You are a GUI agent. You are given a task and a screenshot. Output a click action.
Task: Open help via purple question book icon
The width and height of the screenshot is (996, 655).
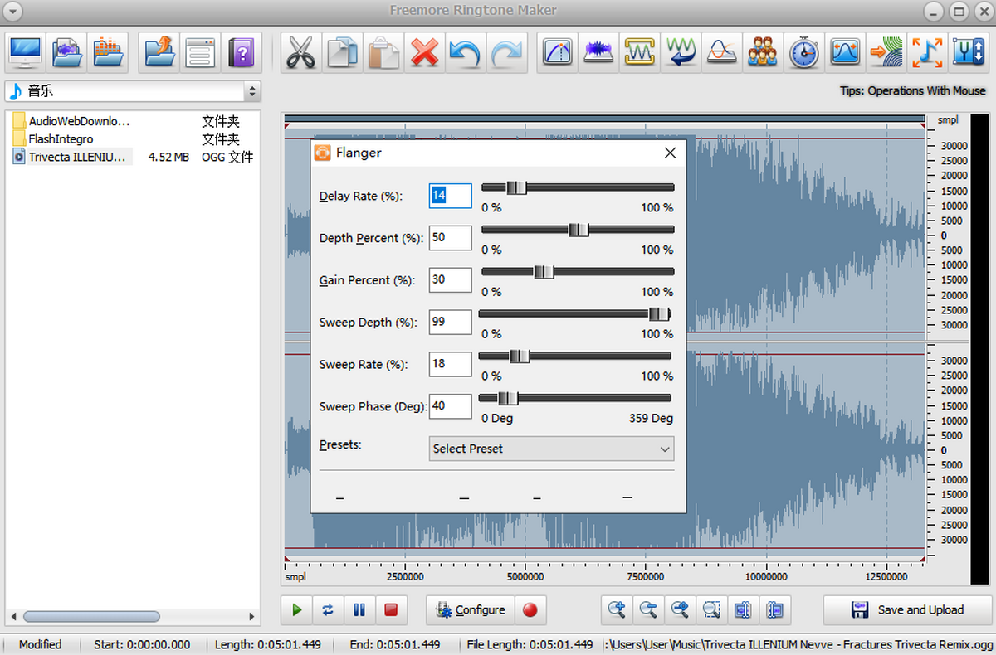[x=241, y=52]
